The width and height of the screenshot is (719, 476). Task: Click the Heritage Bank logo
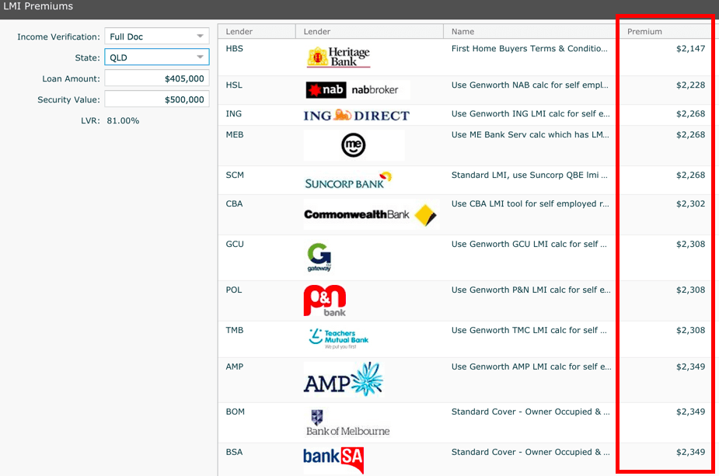pos(338,57)
